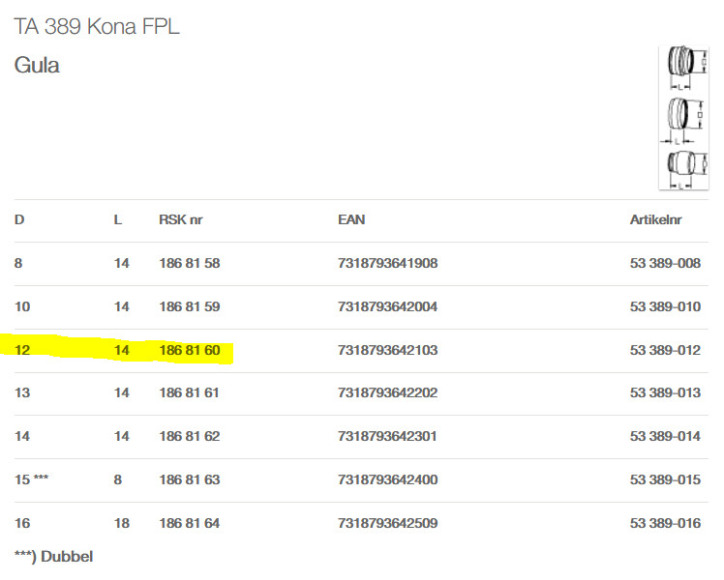Click the RSK nr column header
Image resolution: width=724 pixels, height=580 pixels.
[x=181, y=220]
